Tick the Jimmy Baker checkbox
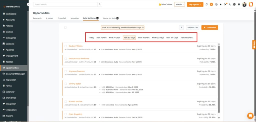Viewport: 256px width, 122px height. pyautogui.click(x=66, y=84)
